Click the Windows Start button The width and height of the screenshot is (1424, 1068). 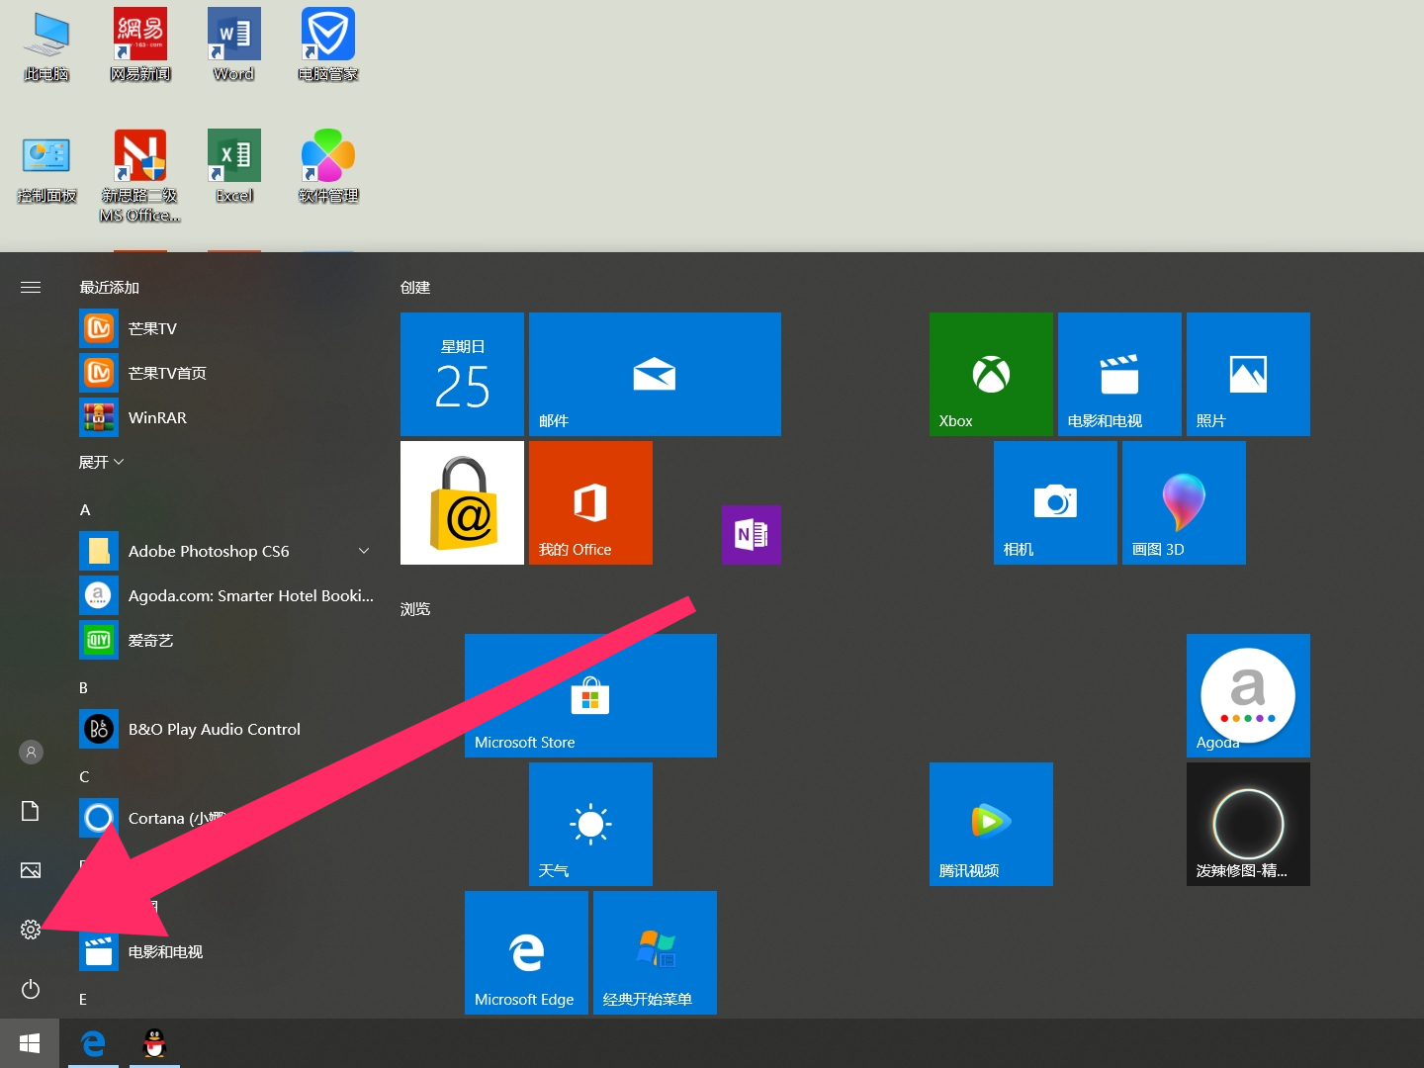pyautogui.click(x=30, y=1043)
